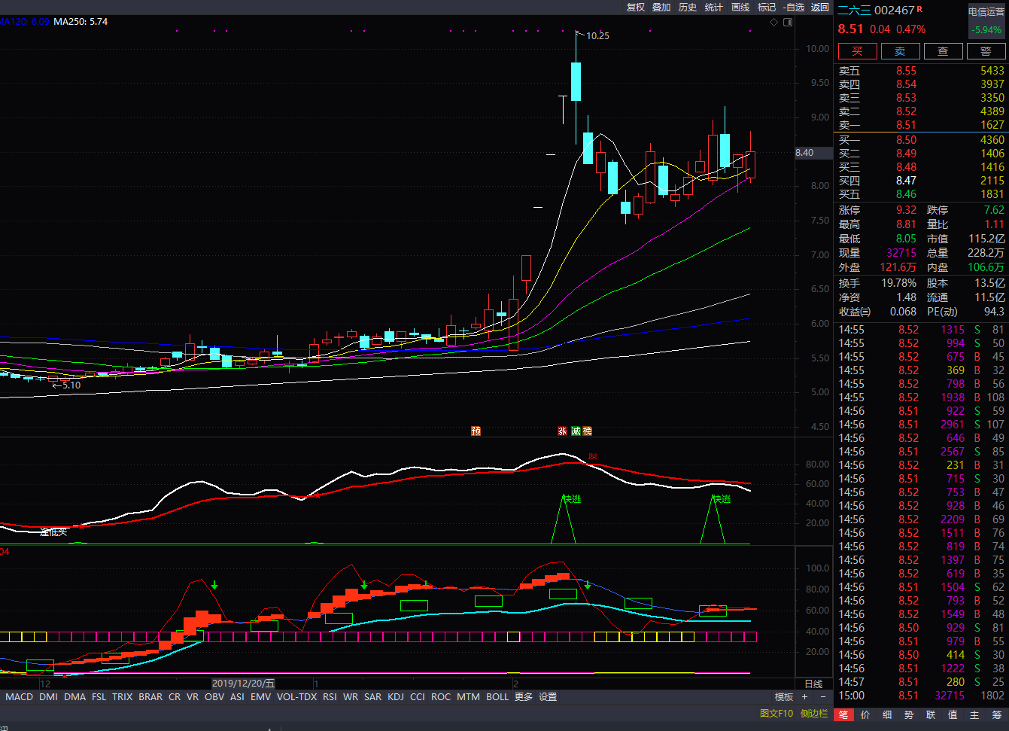1009x731 pixels.
Task: Select the SAR indicator tab
Action: click(x=372, y=697)
